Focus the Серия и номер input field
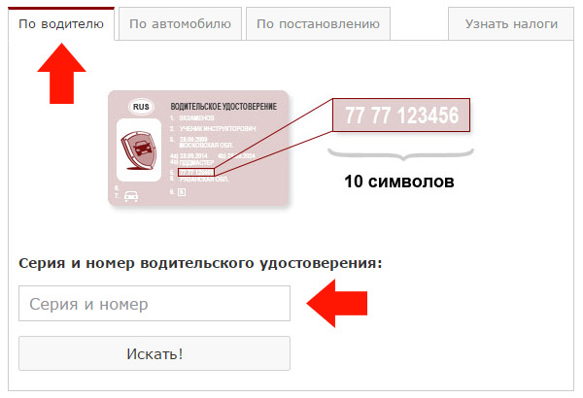583x398 pixels. pos(154,303)
